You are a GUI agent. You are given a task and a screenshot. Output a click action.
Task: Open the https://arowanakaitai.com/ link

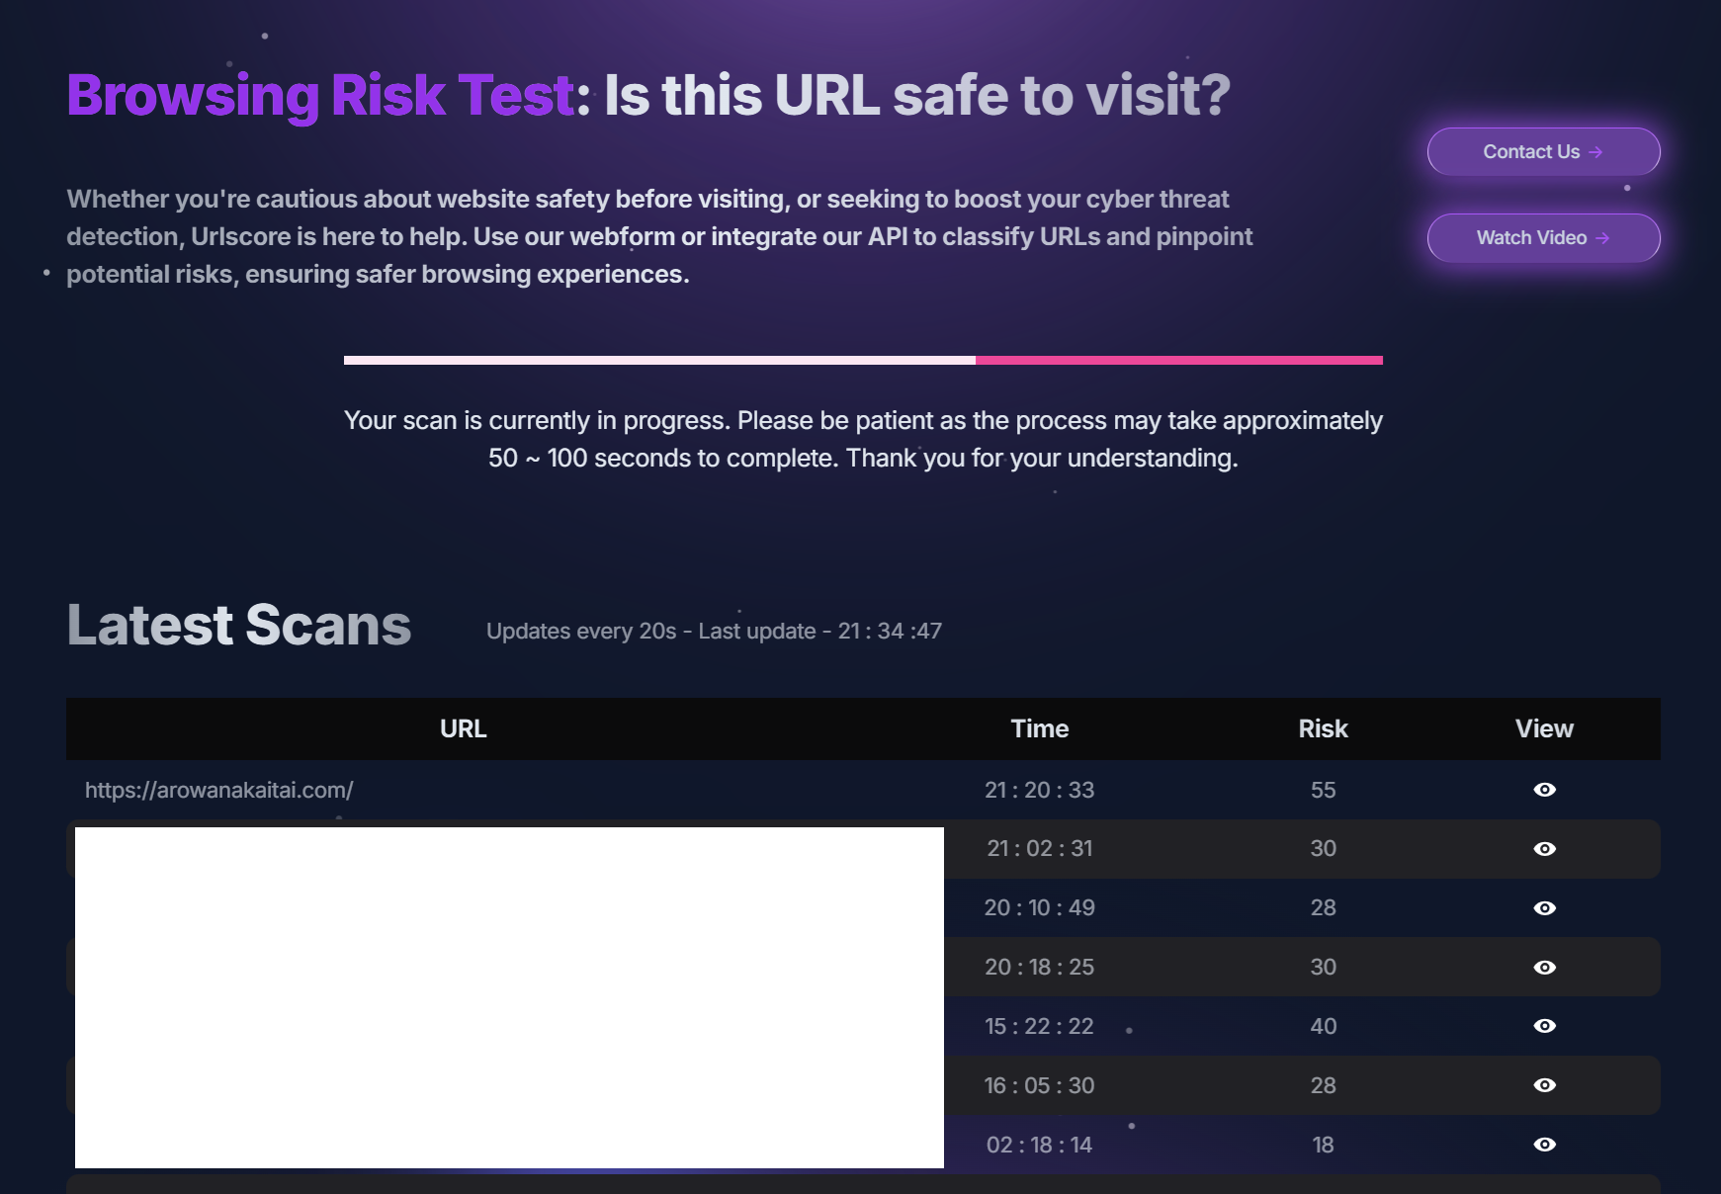(219, 791)
